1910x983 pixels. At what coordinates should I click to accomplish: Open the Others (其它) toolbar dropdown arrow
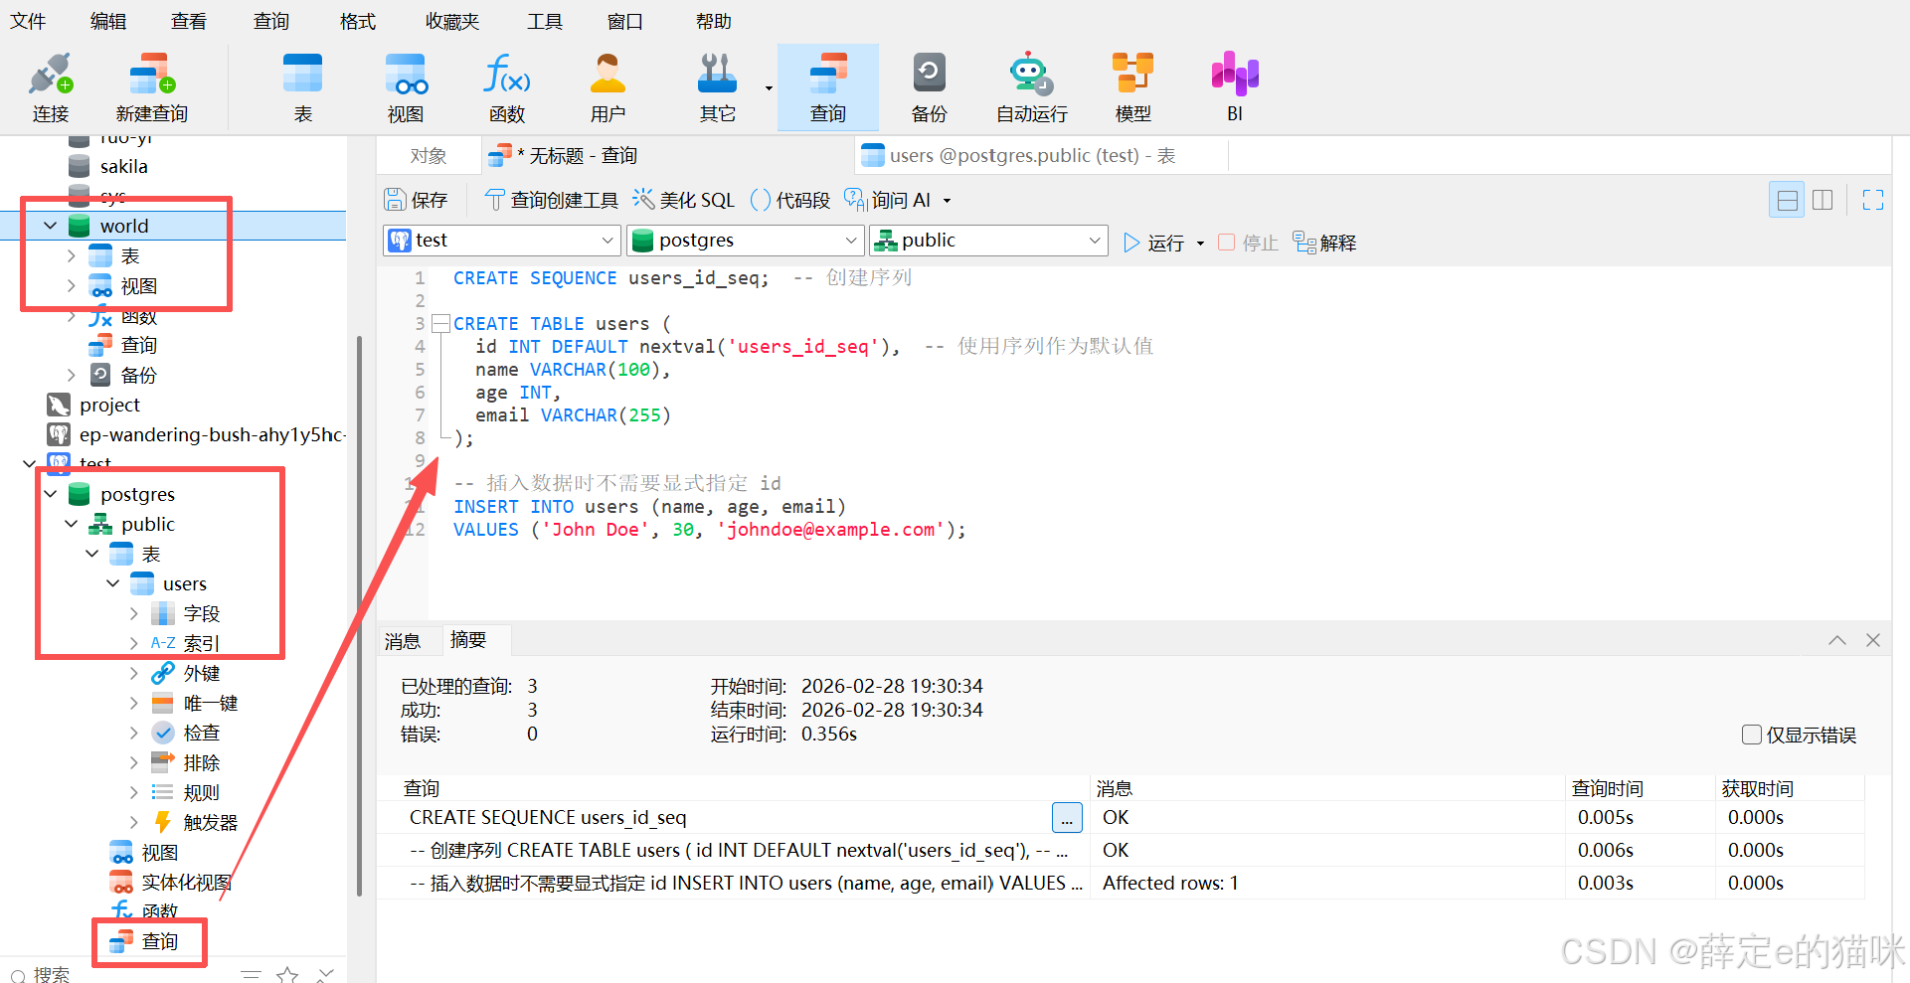pyautogui.click(x=769, y=88)
